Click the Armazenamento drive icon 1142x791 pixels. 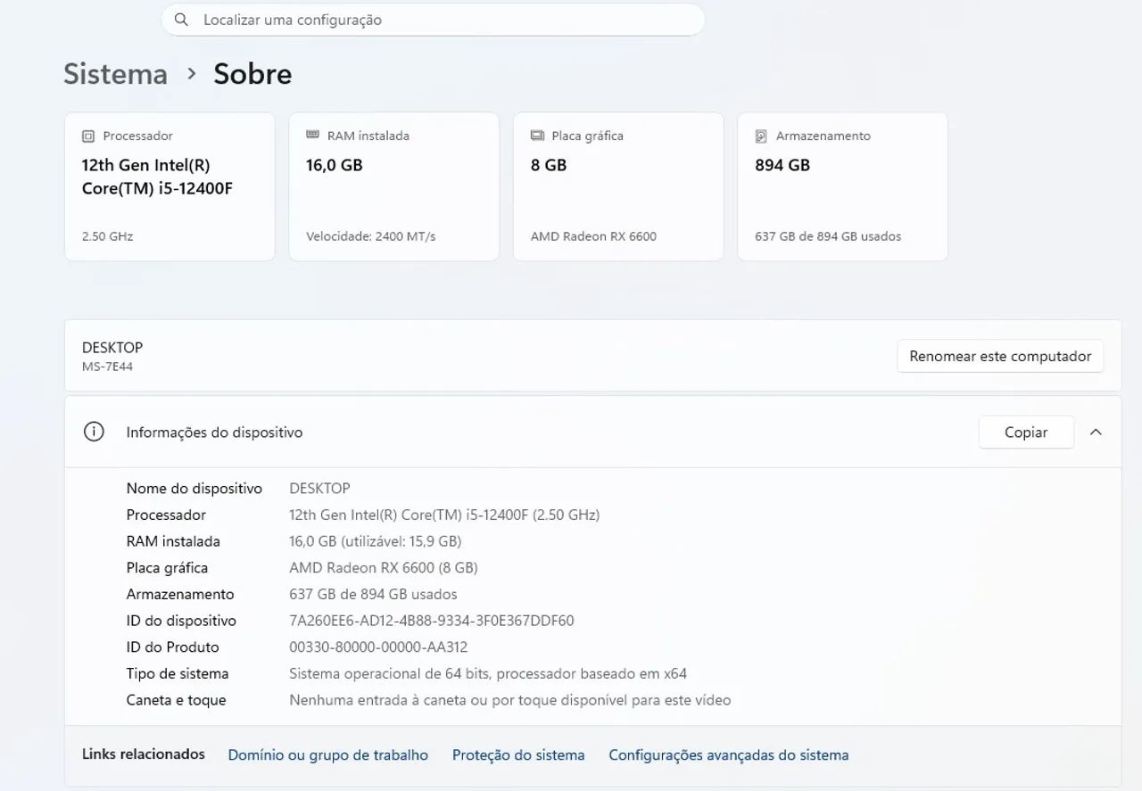[761, 136]
